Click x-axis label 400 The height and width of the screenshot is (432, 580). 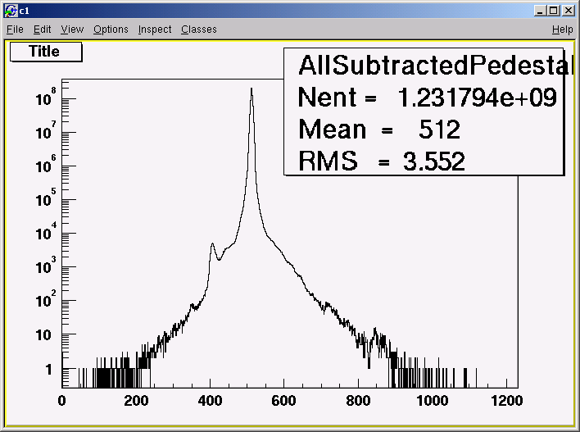point(210,401)
